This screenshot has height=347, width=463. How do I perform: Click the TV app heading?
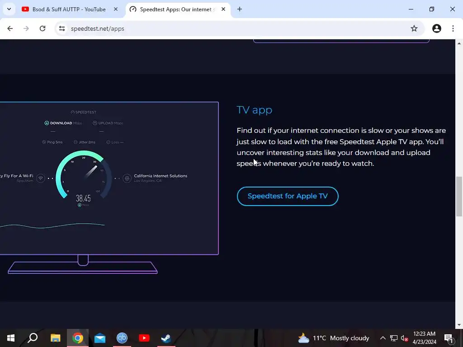(x=255, y=110)
